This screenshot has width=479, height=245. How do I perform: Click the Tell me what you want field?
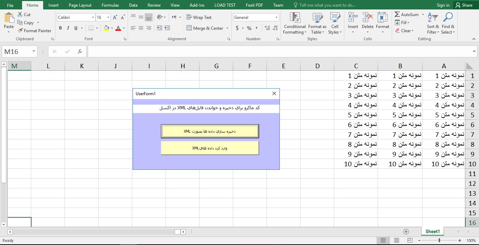click(x=324, y=5)
